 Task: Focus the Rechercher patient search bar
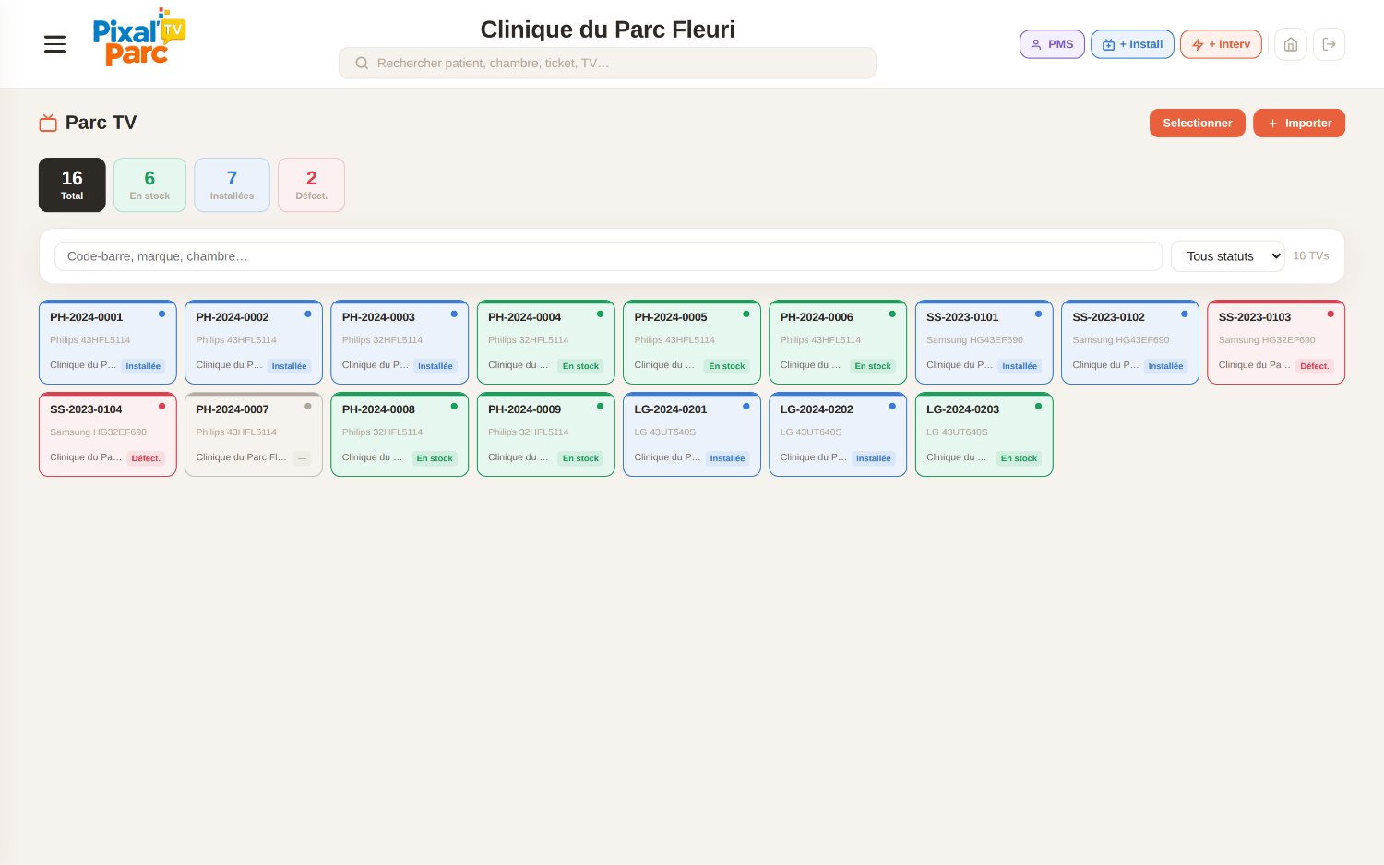click(x=607, y=63)
